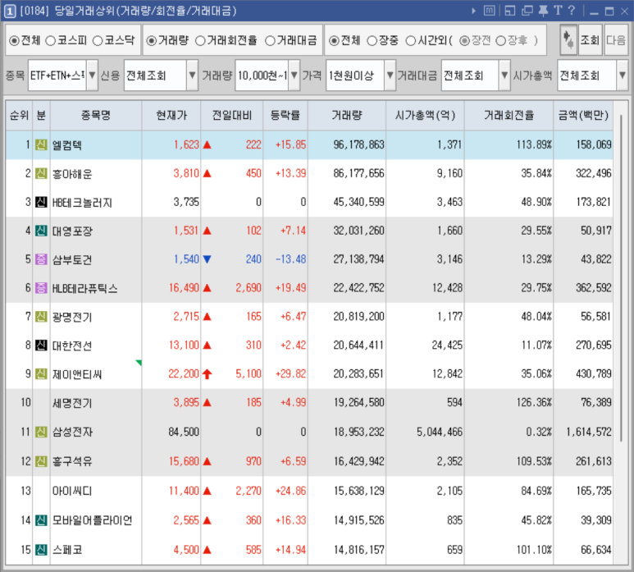Click the black 신 badge beside 대한전선

point(41,345)
